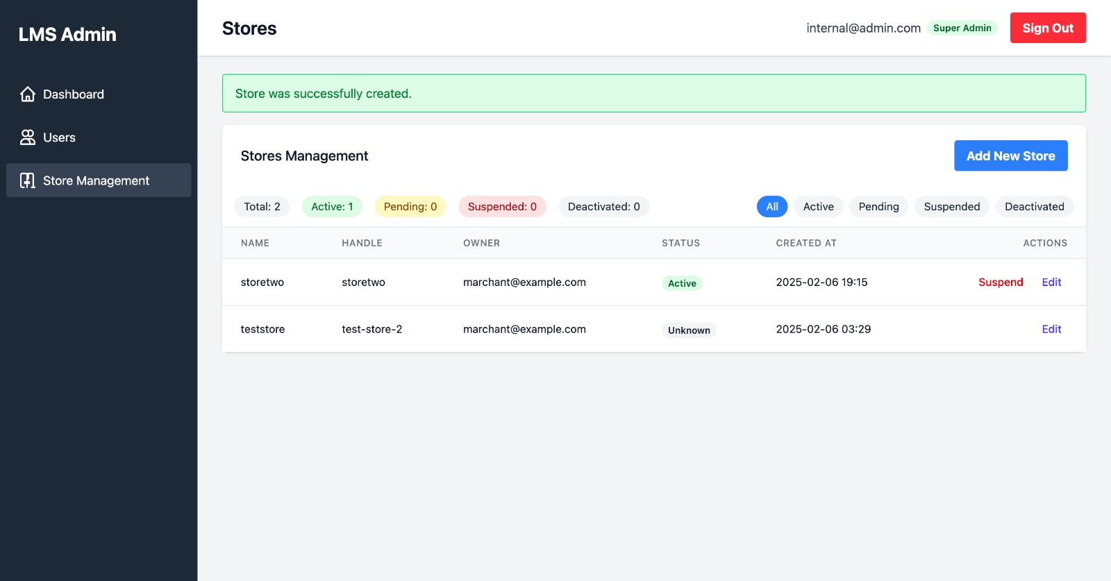Sign out of the admin account
The height and width of the screenshot is (581, 1111).
(x=1048, y=28)
